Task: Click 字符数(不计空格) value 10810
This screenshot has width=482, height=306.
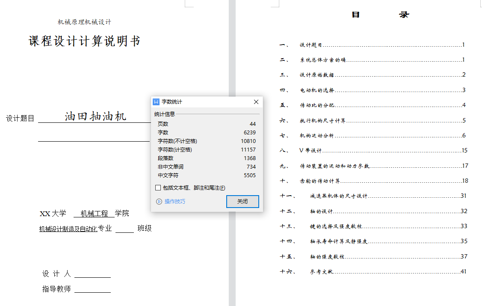Action: (x=248, y=141)
